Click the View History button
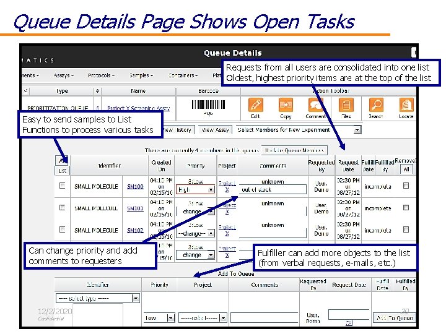The image size is (446, 334). pyautogui.click(x=178, y=130)
